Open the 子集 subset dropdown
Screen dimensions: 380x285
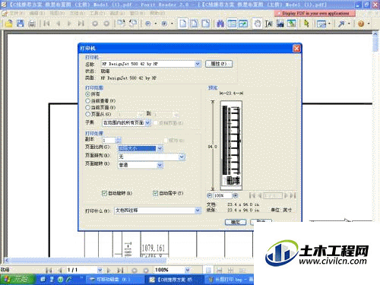pyautogui.click(x=147, y=122)
